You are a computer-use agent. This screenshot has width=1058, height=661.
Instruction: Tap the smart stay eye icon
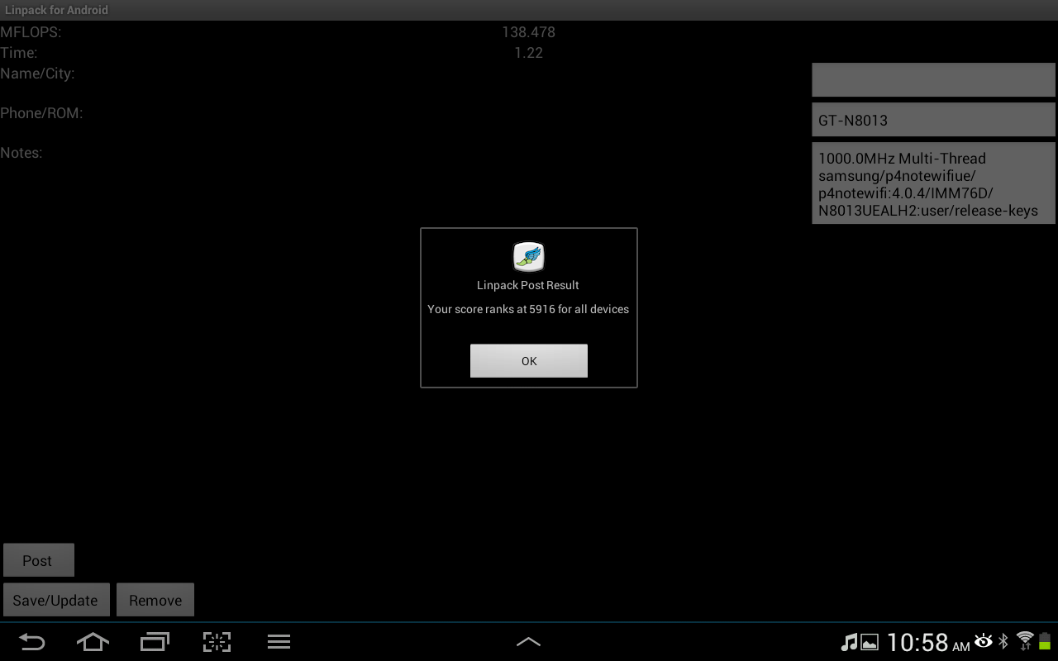point(984,640)
